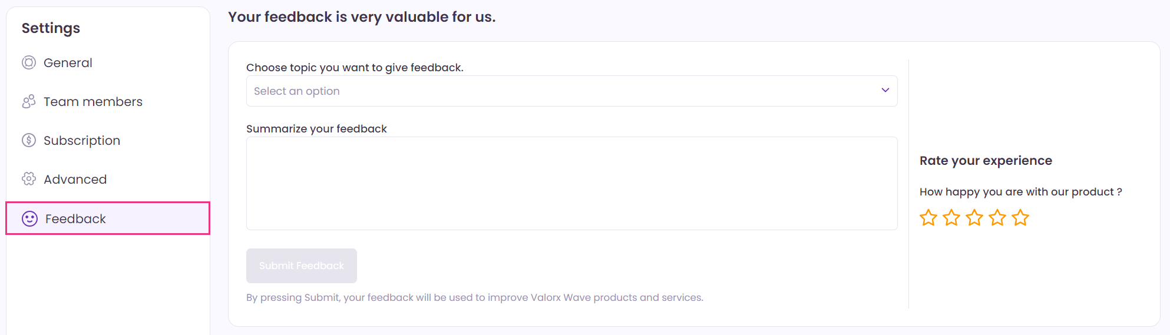Give a four-star rating
The width and height of the screenshot is (1170, 335).
tap(997, 217)
